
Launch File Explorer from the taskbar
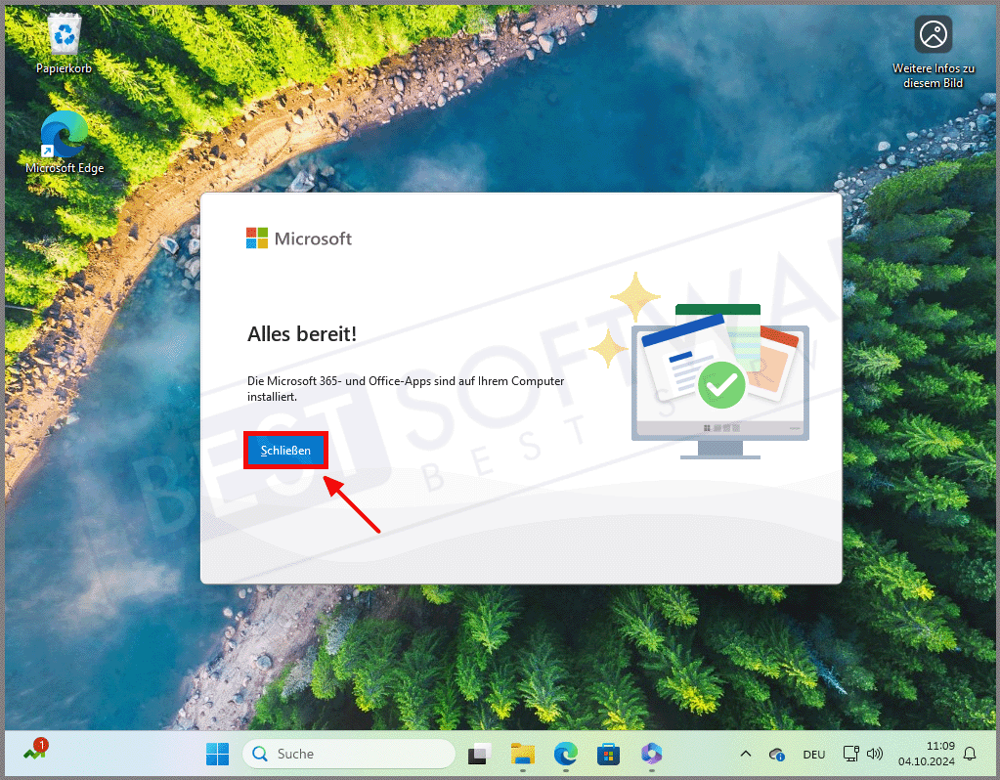(x=522, y=754)
